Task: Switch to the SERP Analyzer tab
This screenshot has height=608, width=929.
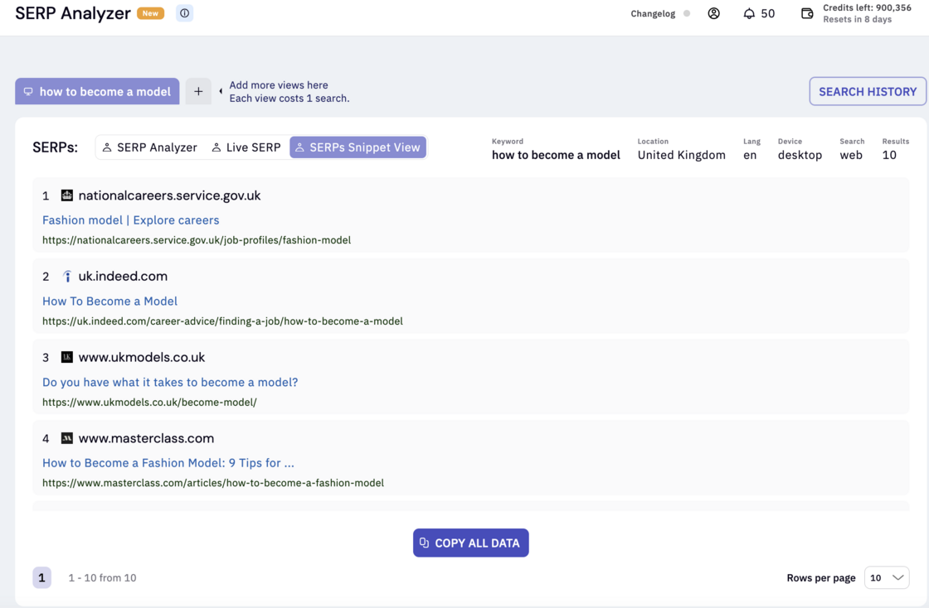Action: 150,147
